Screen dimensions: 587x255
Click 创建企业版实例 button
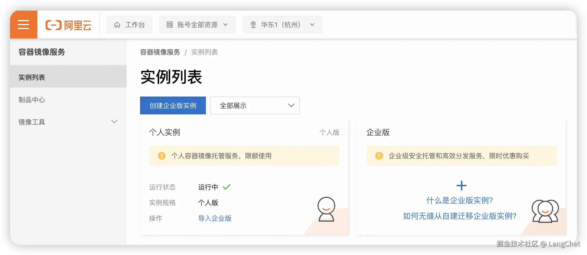[173, 105]
